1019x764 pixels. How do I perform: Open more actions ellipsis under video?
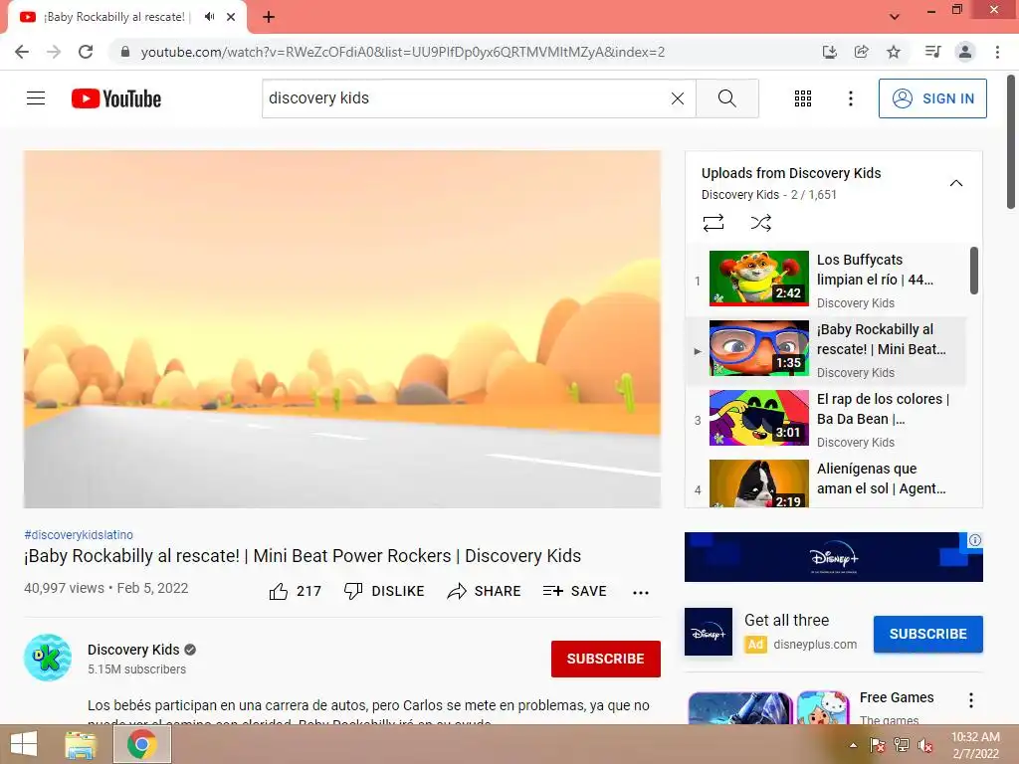click(641, 593)
